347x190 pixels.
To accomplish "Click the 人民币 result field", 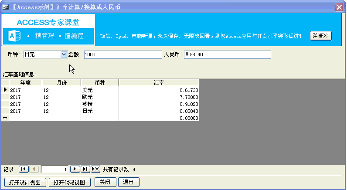I will [228, 54].
